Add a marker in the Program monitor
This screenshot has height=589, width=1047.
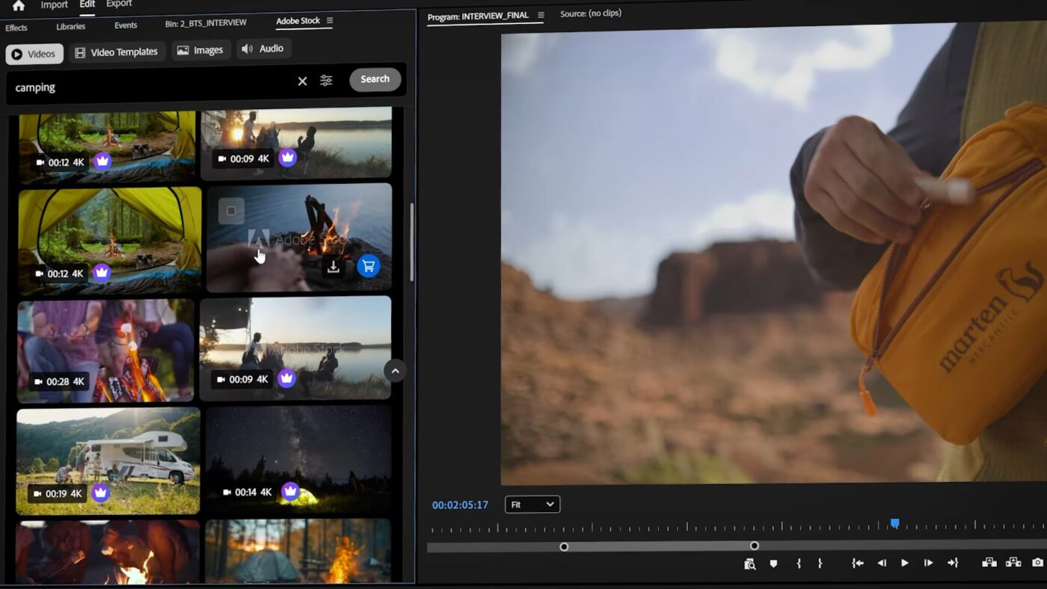click(773, 564)
